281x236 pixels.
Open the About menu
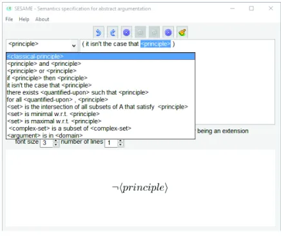[42, 19]
